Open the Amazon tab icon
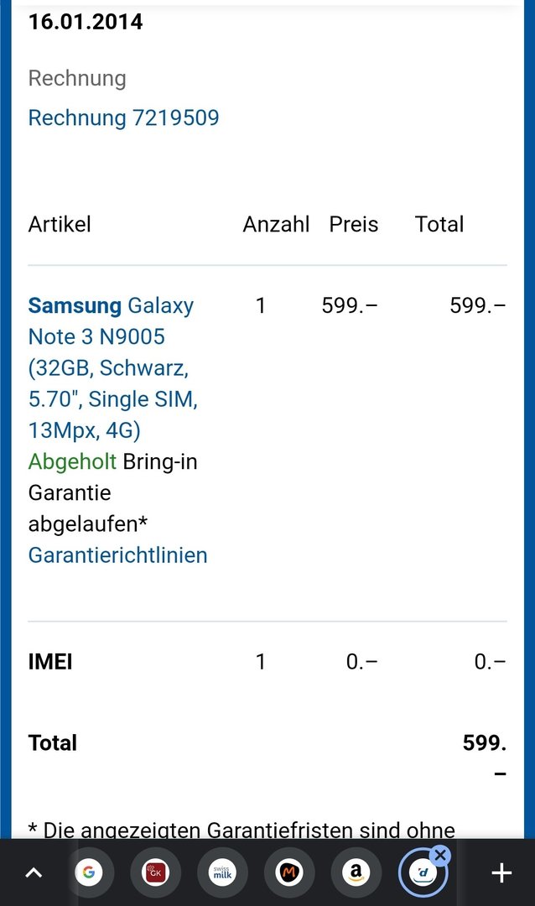This screenshot has width=535, height=906. click(x=356, y=872)
